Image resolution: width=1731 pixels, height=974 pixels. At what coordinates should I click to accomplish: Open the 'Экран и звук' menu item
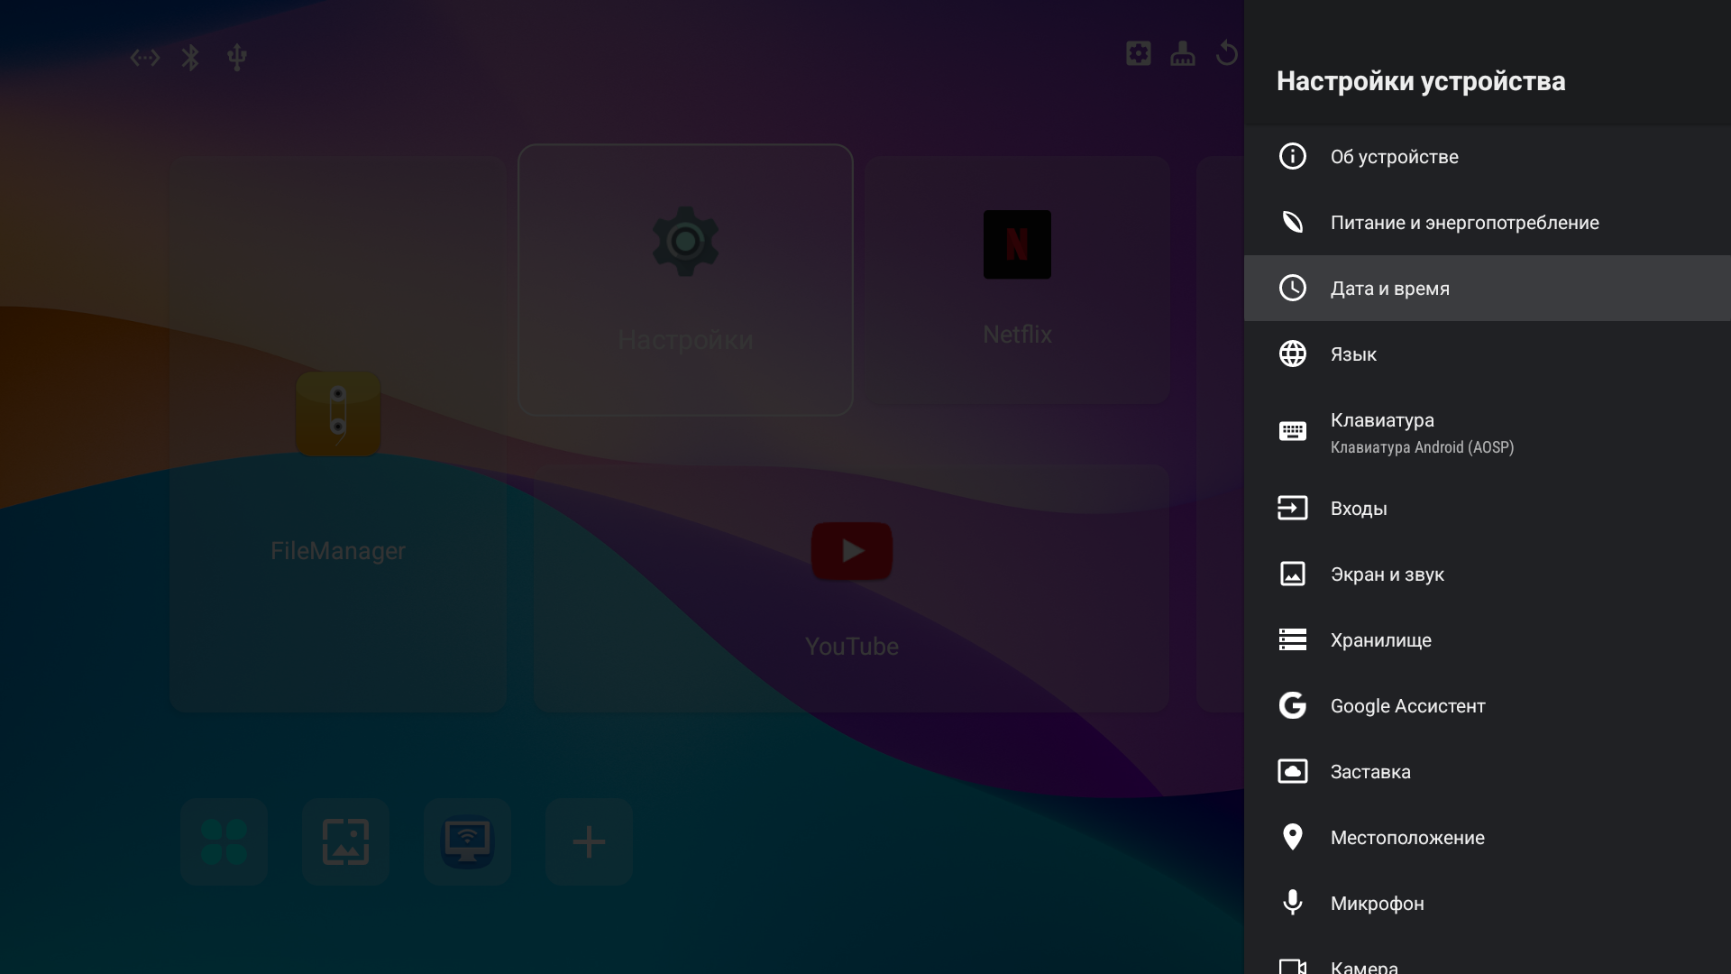(x=1387, y=574)
